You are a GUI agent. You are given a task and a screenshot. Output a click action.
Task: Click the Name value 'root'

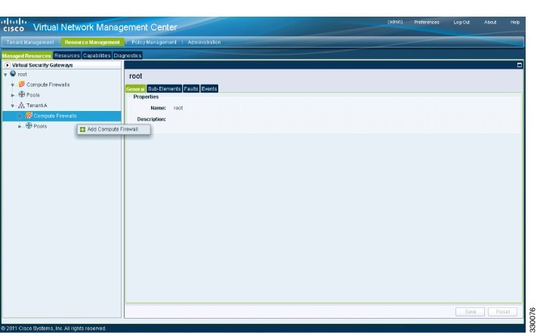point(178,108)
